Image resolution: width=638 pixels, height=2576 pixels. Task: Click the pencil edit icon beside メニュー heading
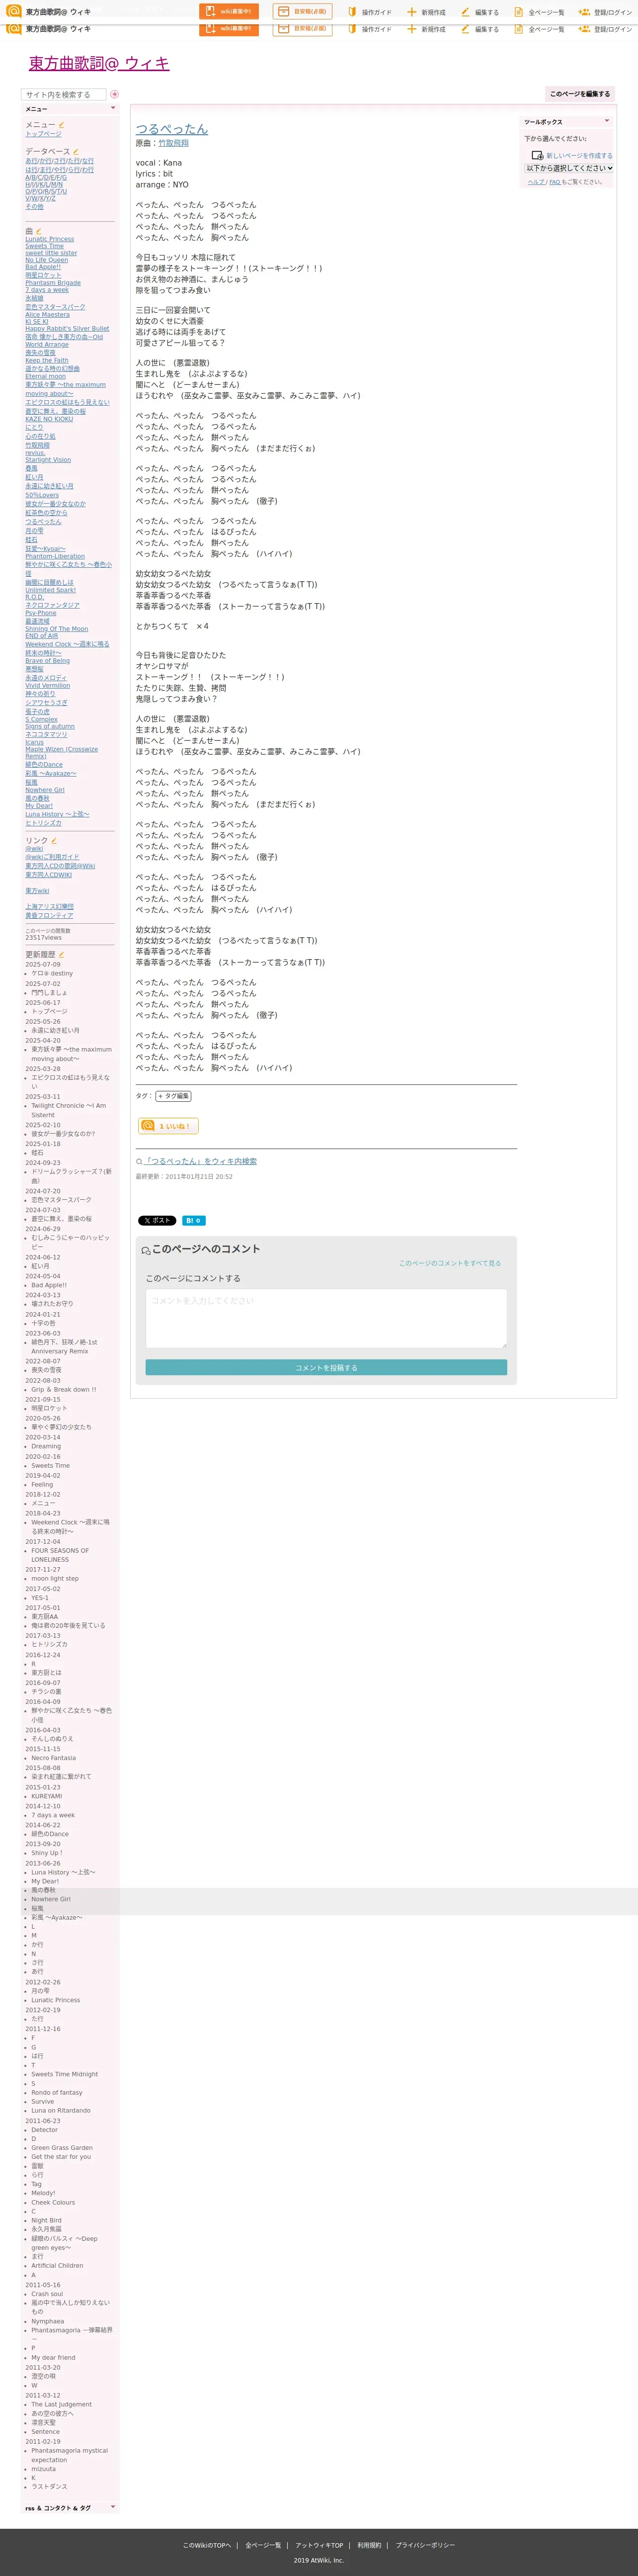point(61,125)
